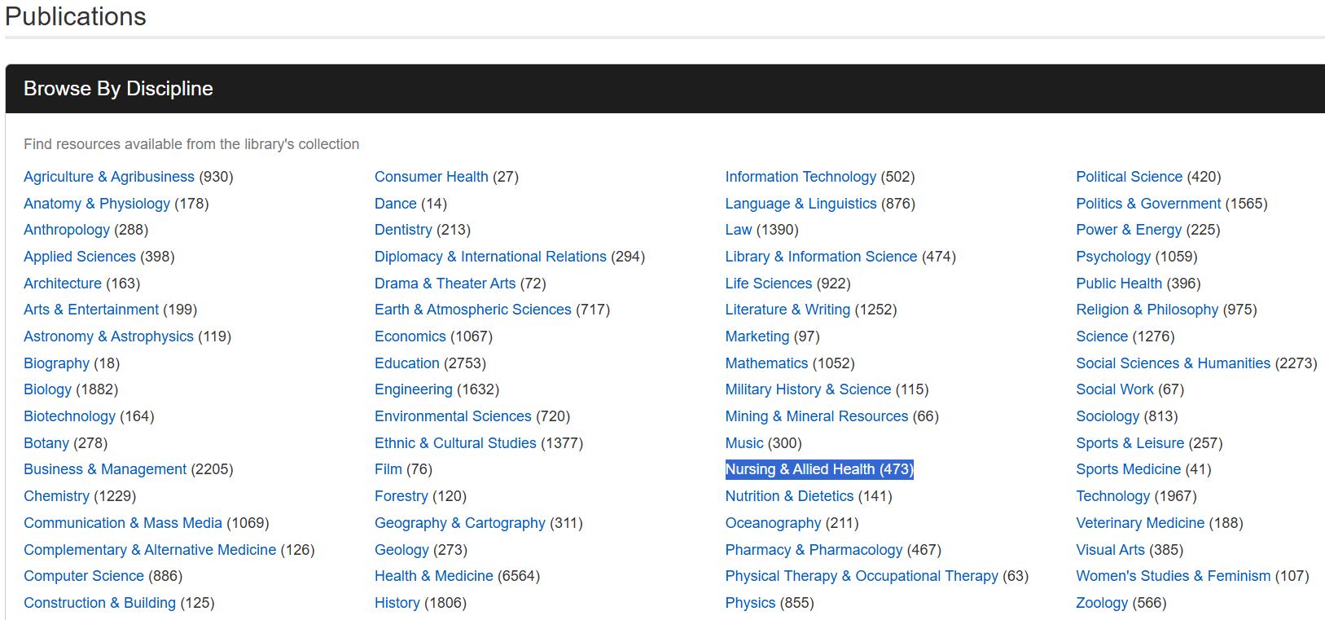Browse the Computer Science discipline
Screen dimensions: 1325x620
(83, 576)
